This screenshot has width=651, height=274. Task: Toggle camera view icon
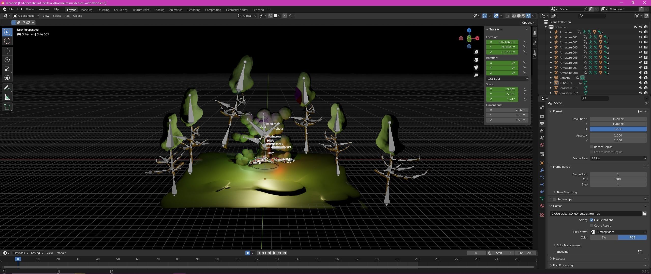[476, 67]
